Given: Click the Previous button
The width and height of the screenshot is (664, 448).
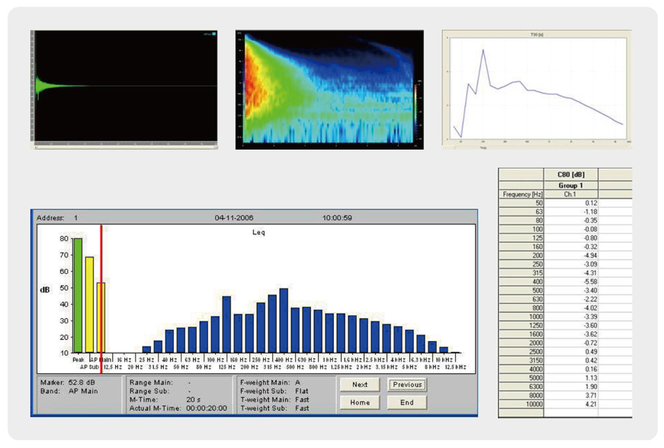Looking at the screenshot, I should (407, 385).
